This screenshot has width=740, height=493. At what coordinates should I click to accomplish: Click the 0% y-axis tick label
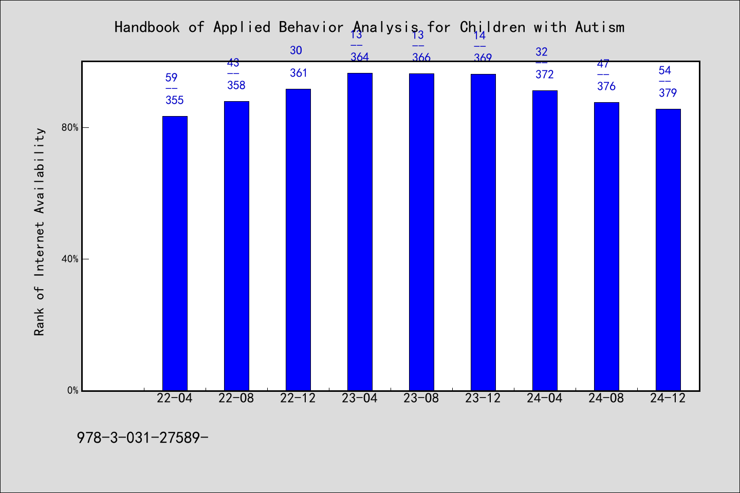(72, 391)
